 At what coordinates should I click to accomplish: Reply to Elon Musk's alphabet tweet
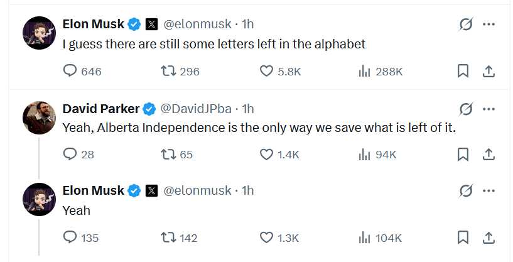click(x=70, y=71)
